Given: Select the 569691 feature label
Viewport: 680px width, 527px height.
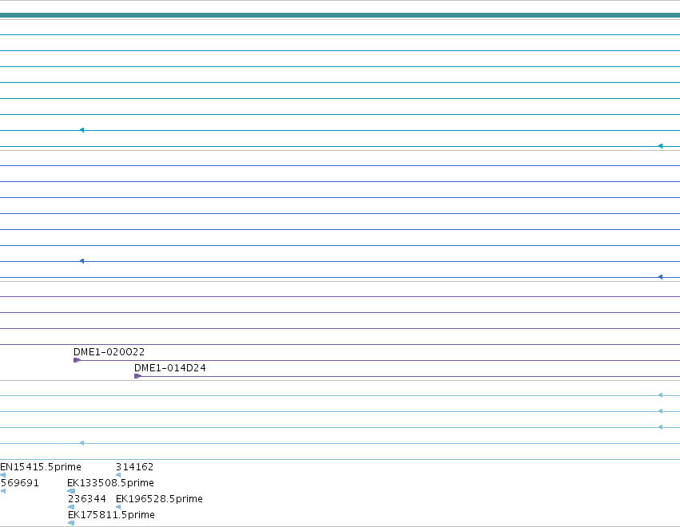Looking at the screenshot, I should pyautogui.click(x=20, y=483).
